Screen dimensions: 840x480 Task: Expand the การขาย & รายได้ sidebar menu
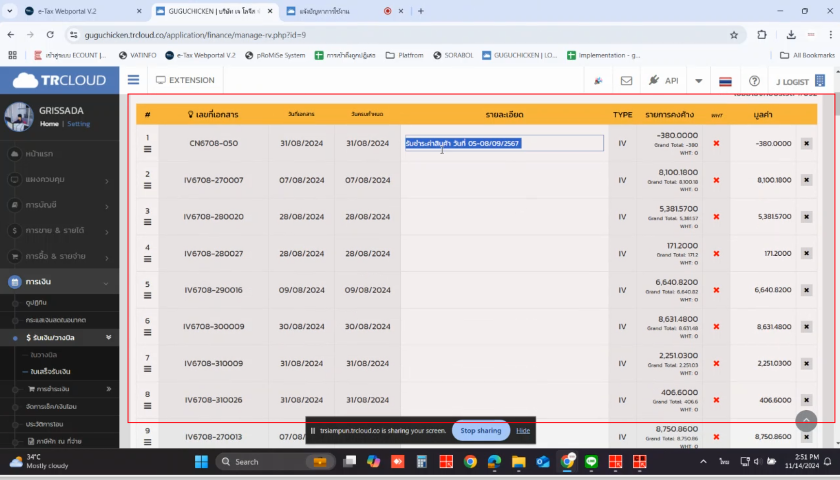click(60, 231)
